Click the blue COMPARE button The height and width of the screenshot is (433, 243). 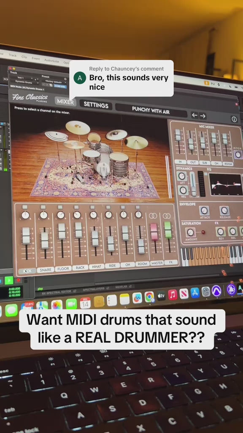60,86
